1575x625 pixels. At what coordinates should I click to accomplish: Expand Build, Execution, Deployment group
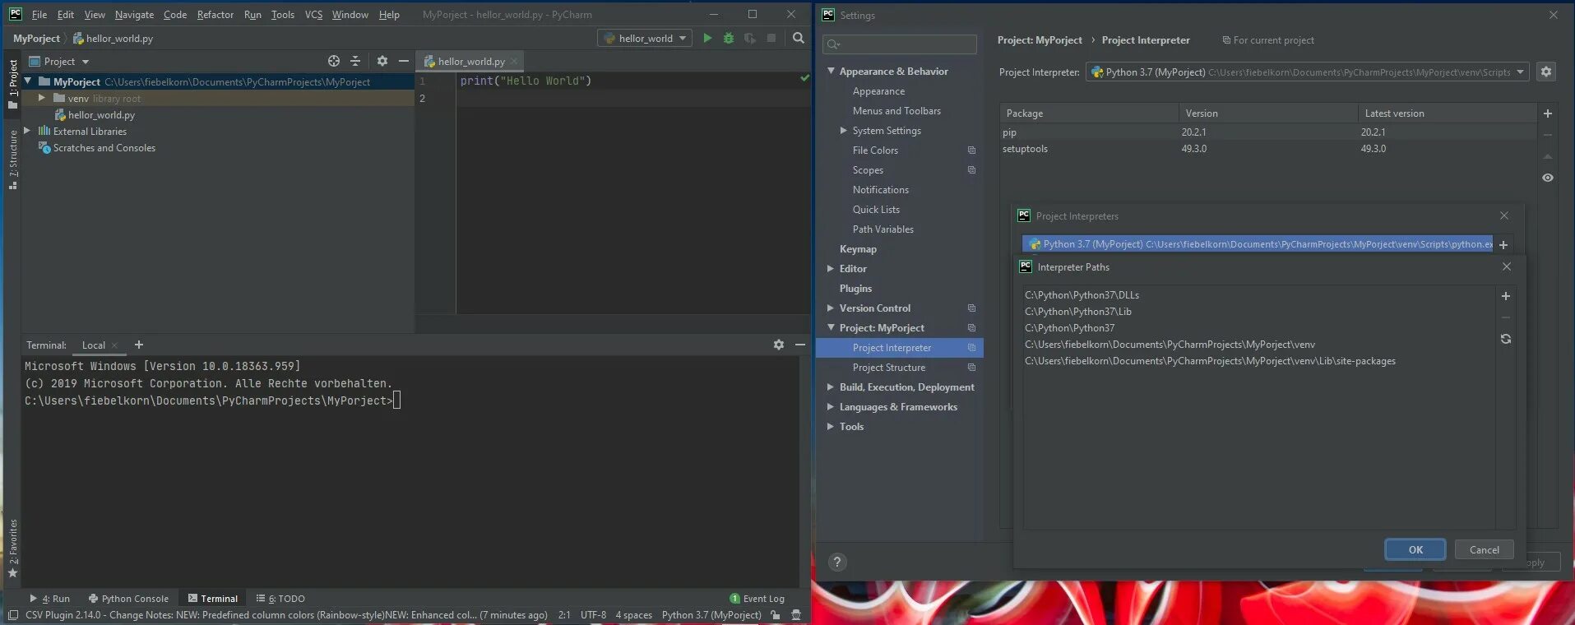tap(831, 387)
